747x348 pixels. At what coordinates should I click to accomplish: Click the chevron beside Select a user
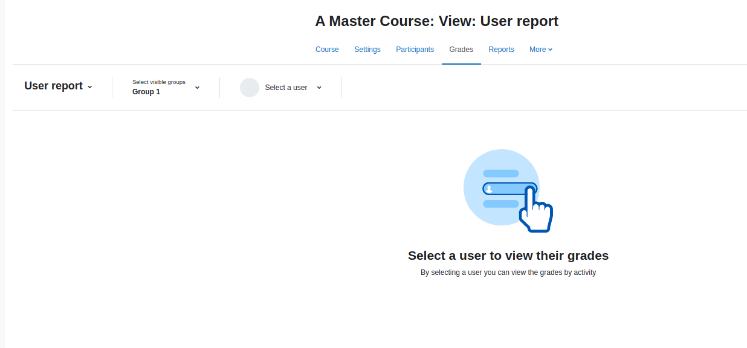click(x=319, y=88)
